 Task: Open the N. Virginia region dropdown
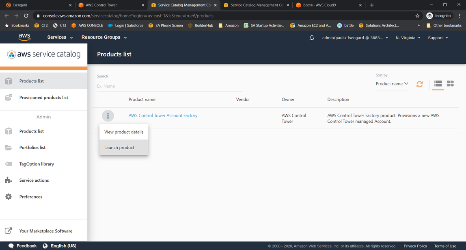point(408,38)
